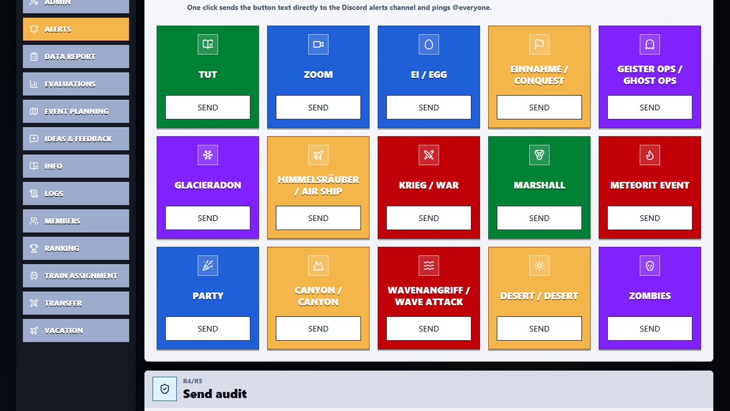Click the video camera icon on ZOOM card
This screenshot has height=411, width=730.
click(318, 44)
